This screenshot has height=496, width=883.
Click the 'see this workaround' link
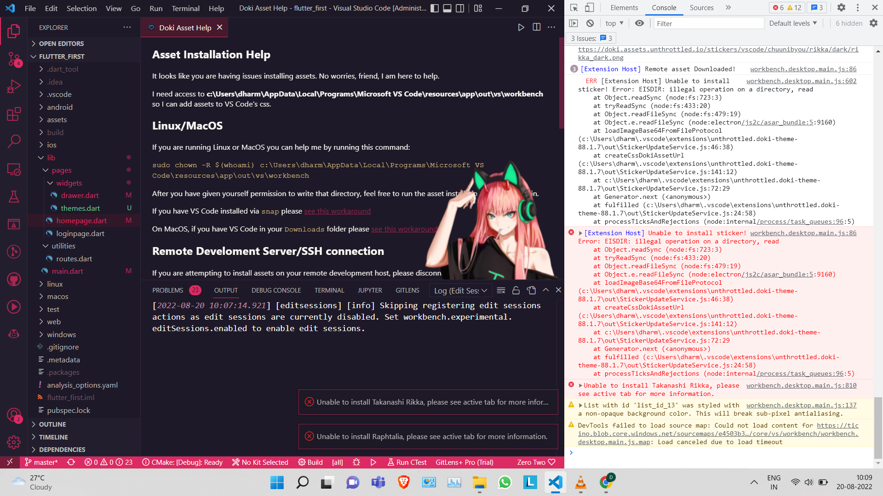[x=337, y=211]
